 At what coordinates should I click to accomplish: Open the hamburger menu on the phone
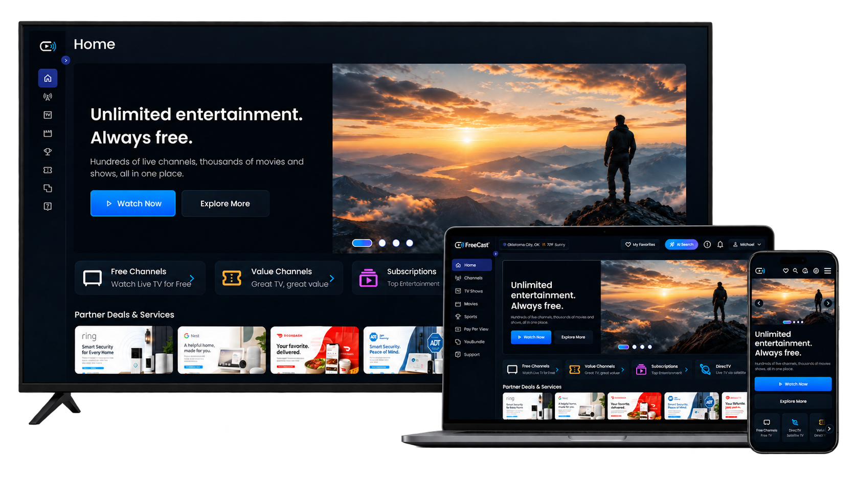click(x=827, y=271)
